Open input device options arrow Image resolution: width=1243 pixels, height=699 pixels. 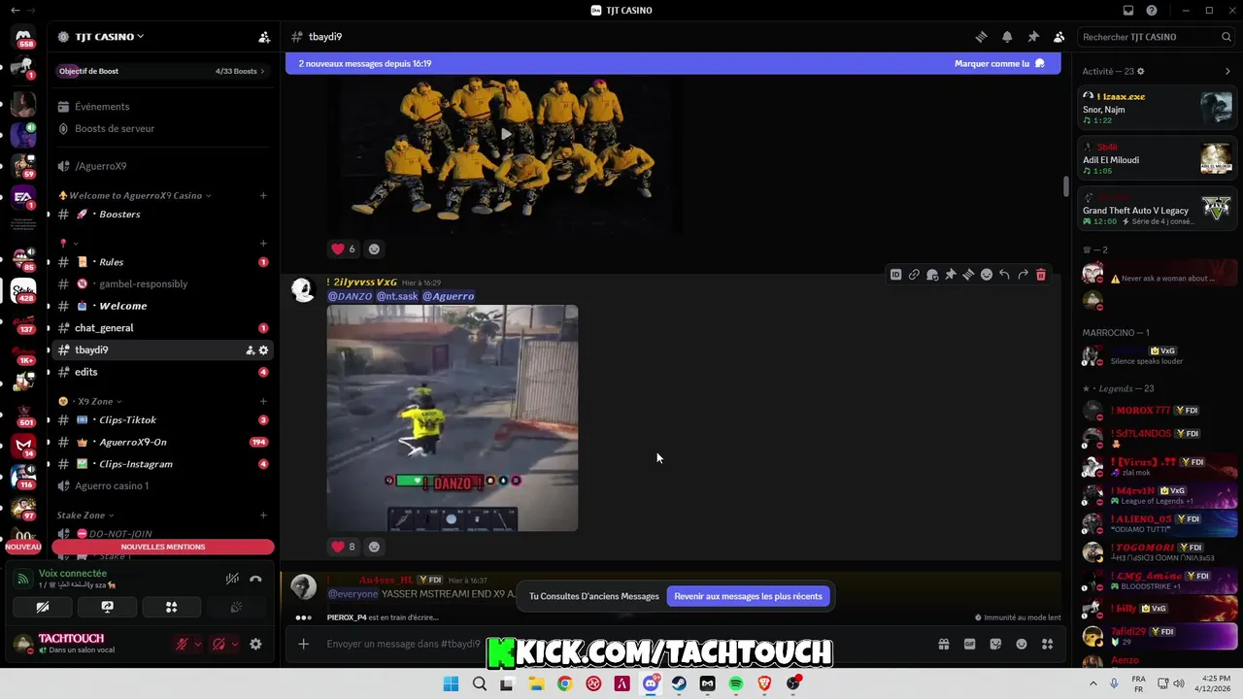198,644
